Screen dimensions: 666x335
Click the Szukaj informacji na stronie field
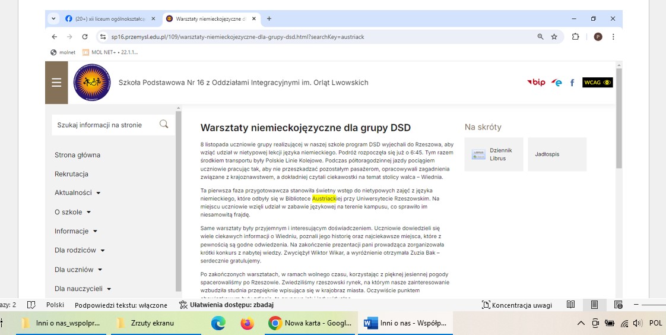pyautogui.click(x=106, y=125)
